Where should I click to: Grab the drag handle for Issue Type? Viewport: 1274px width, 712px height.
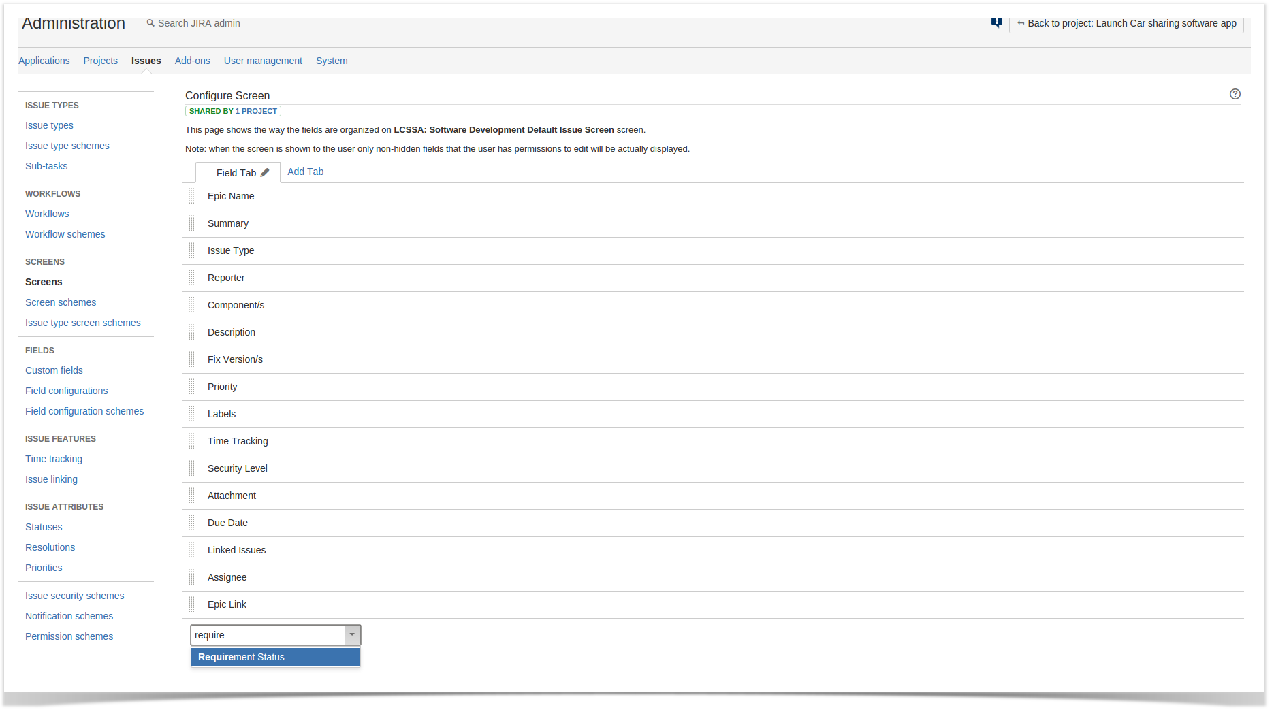click(x=191, y=250)
